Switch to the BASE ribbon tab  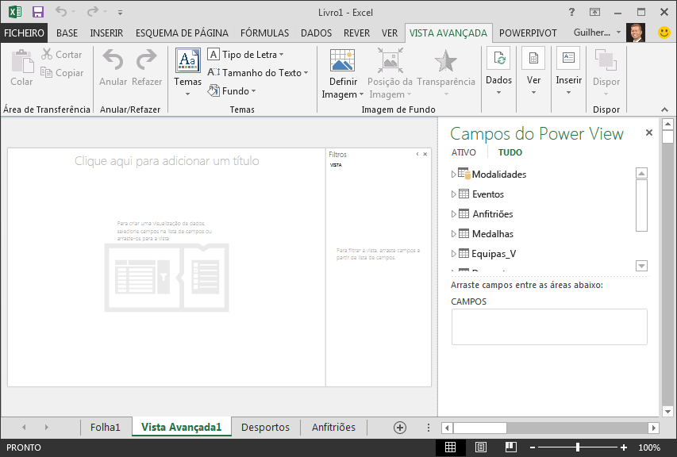point(67,33)
